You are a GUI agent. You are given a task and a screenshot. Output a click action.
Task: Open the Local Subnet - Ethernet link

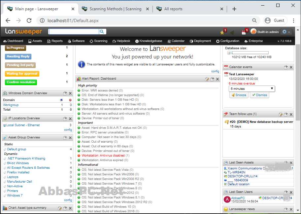coord(23,125)
